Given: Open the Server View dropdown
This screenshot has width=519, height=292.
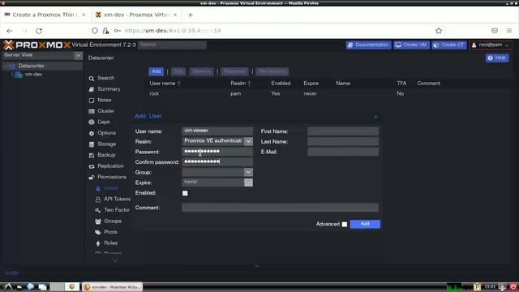Looking at the screenshot, I should tap(78, 56).
